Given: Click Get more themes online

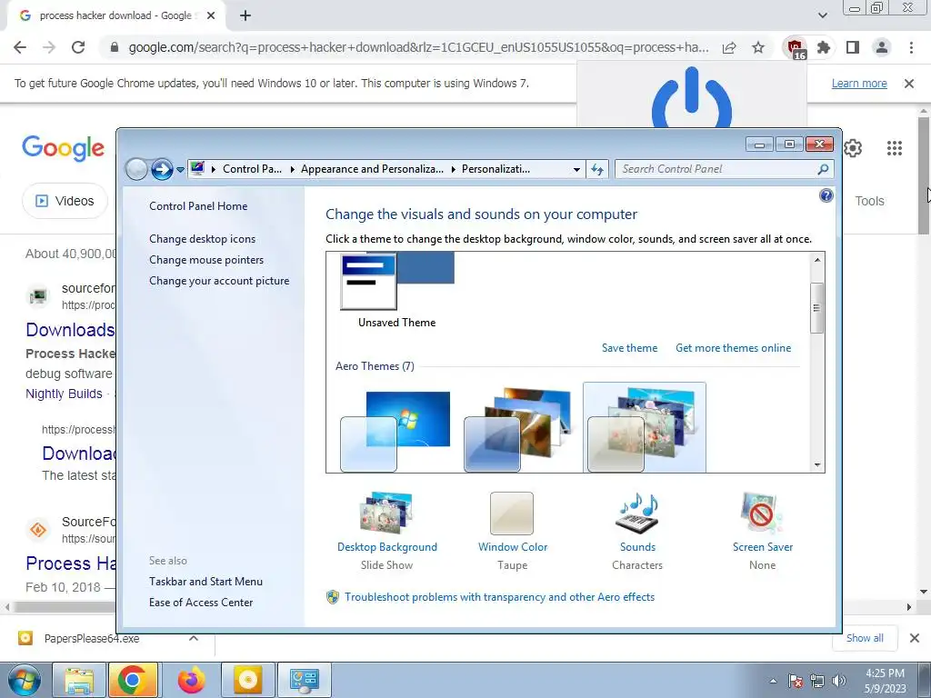Looking at the screenshot, I should 734,348.
